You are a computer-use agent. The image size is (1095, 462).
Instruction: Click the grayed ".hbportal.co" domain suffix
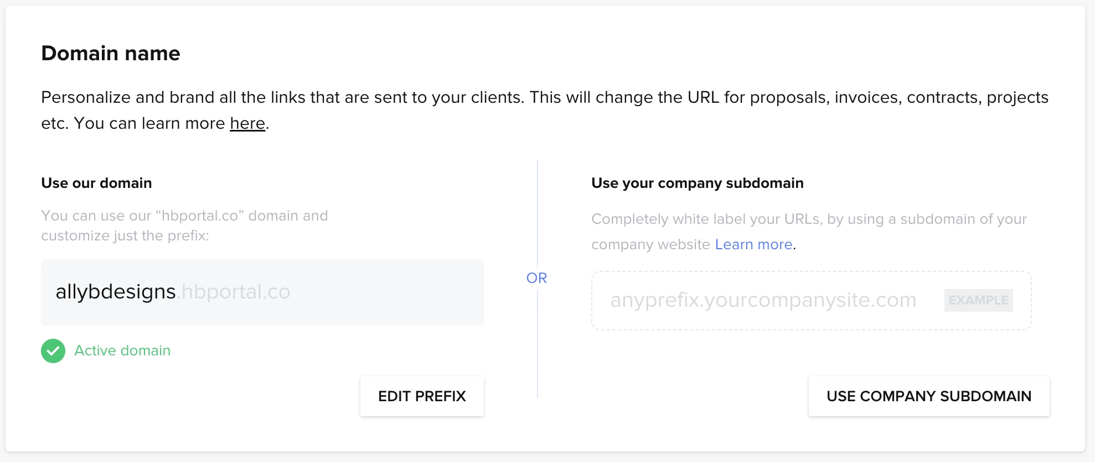(235, 292)
